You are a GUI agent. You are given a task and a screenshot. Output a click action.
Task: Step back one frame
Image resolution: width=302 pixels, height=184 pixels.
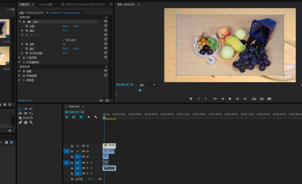pos(222,99)
